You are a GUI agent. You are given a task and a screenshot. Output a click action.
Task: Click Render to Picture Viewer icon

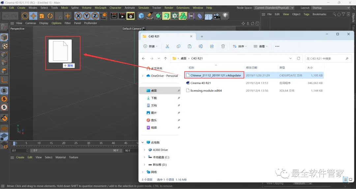pos(122,16)
